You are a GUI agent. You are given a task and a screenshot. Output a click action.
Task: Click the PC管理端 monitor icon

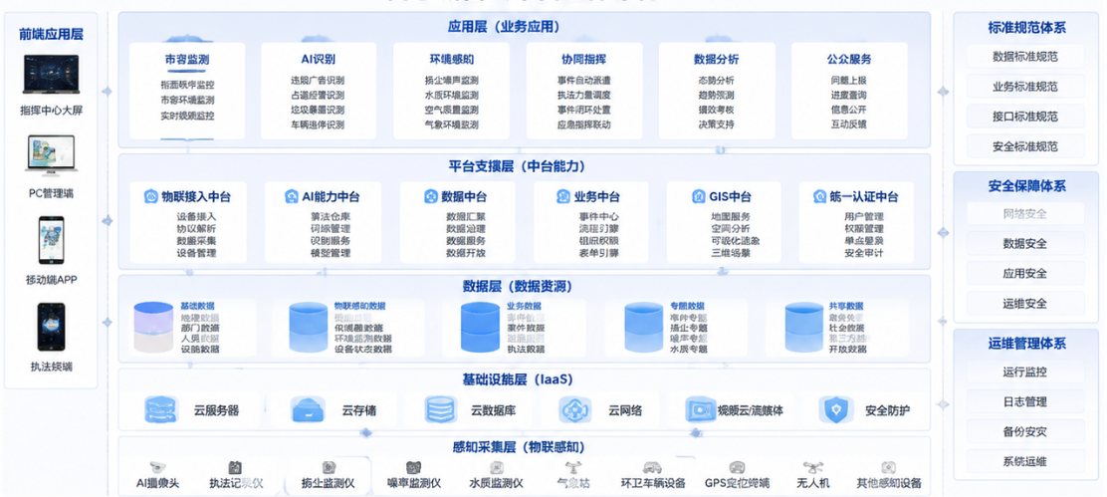51,156
